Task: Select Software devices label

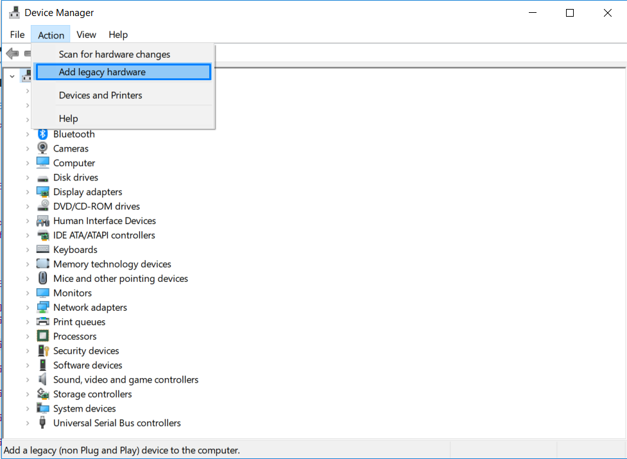Action: [87, 365]
